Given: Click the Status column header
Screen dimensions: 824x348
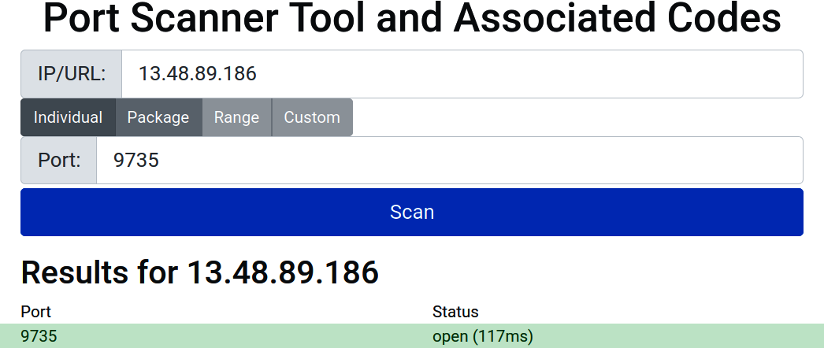Looking at the screenshot, I should tap(455, 312).
